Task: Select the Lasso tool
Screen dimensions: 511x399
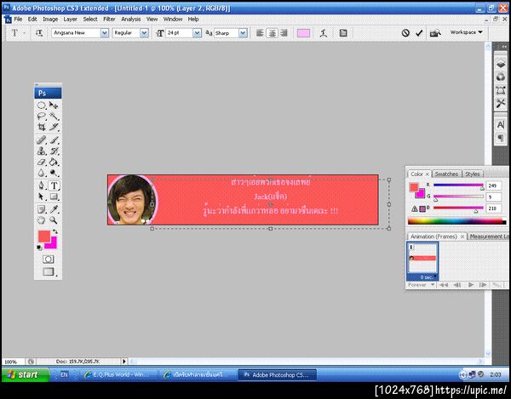Action: (42, 117)
